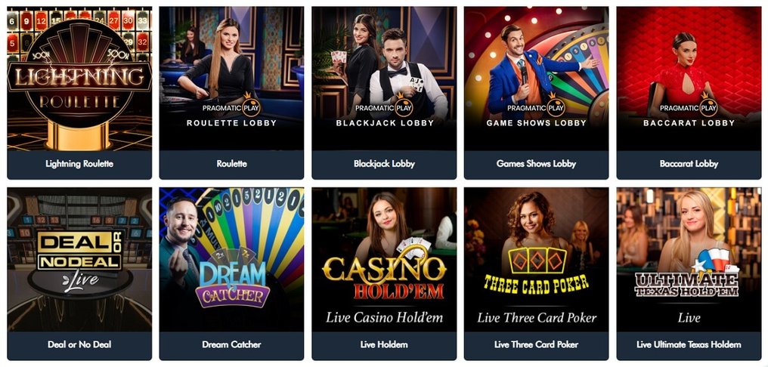768x367 pixels.
Task: Click the Deal or No Deal caption
Action: tap(79, 344)
